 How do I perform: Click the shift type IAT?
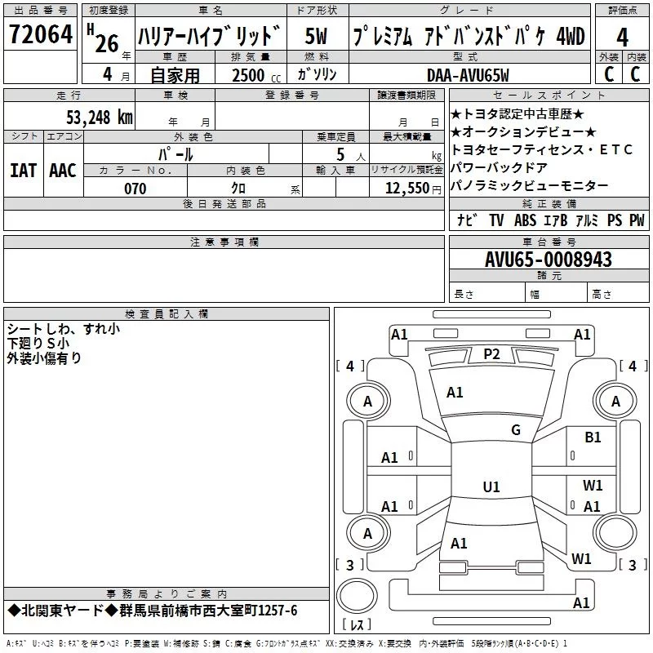coord(23,171)
